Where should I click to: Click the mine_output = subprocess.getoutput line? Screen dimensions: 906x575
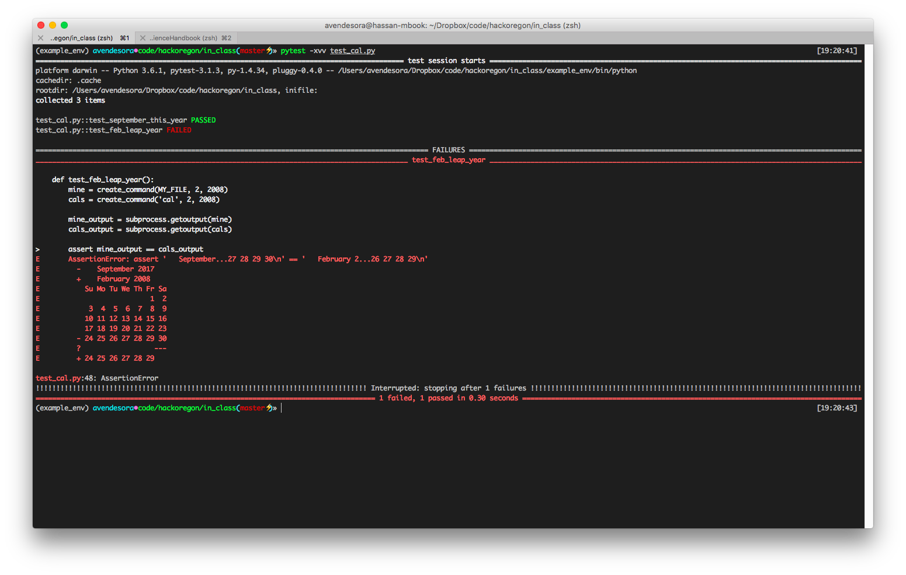click(x=150, y=219)
